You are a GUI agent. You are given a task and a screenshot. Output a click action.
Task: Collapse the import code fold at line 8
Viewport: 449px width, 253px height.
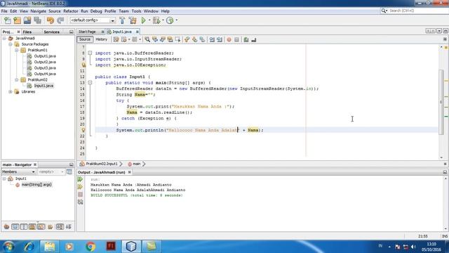pyautogui.click(x=90, y=53)
